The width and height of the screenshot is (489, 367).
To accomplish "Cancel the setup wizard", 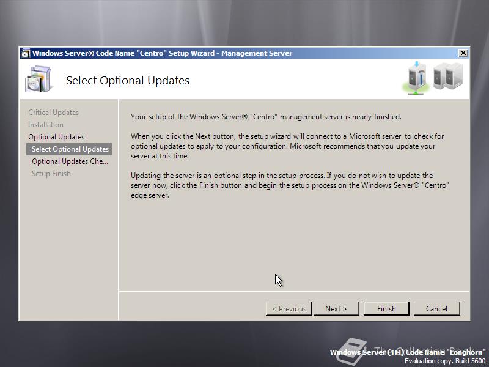I will (x=436, y=309).
